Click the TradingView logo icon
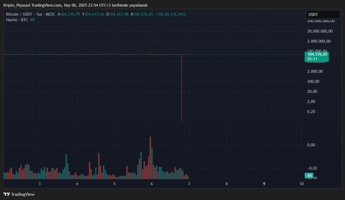Screen dimensions: 345x200 (x=7, y=194)
